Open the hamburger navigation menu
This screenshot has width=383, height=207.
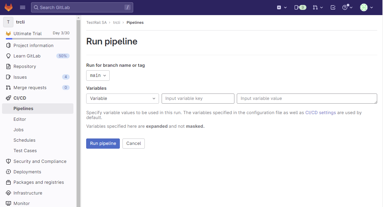(x=23, y=8)
